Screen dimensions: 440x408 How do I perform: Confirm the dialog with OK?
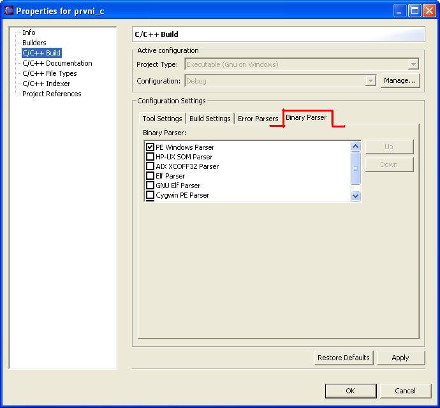(x=350, y=391)
